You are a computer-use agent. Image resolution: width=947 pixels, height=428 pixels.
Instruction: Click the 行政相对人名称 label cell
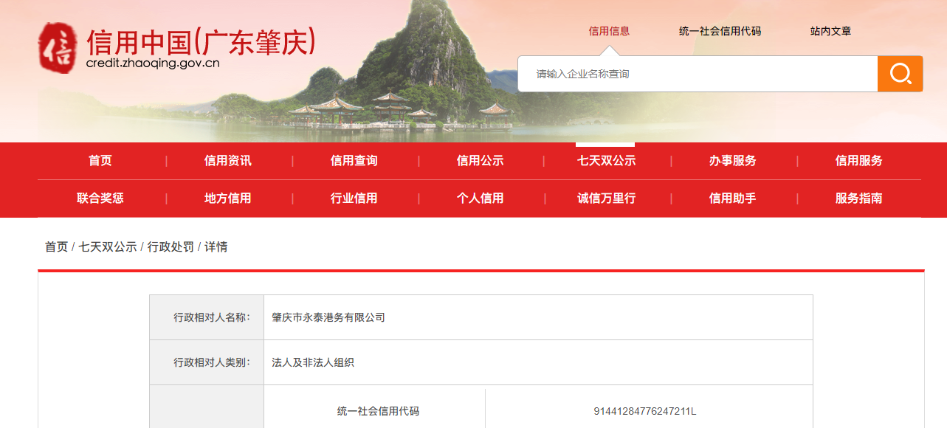point(207,318)
